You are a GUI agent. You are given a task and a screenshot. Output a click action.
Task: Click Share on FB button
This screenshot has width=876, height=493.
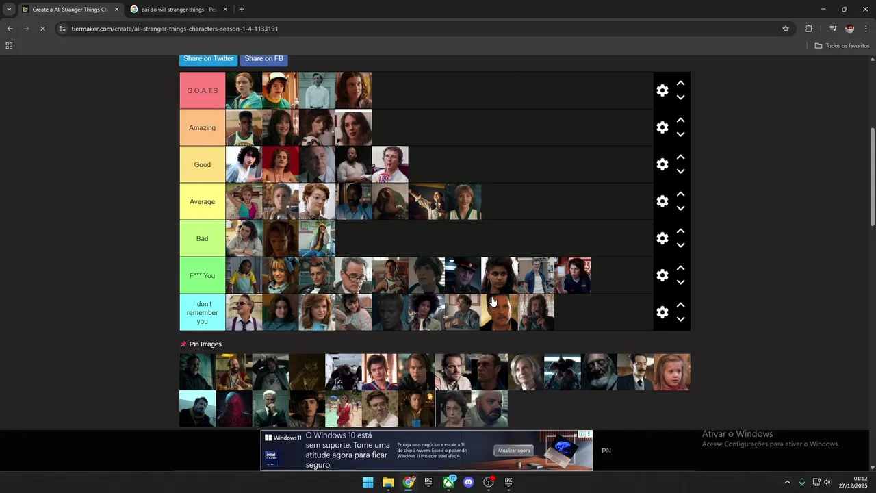click(x=263, y=59)
